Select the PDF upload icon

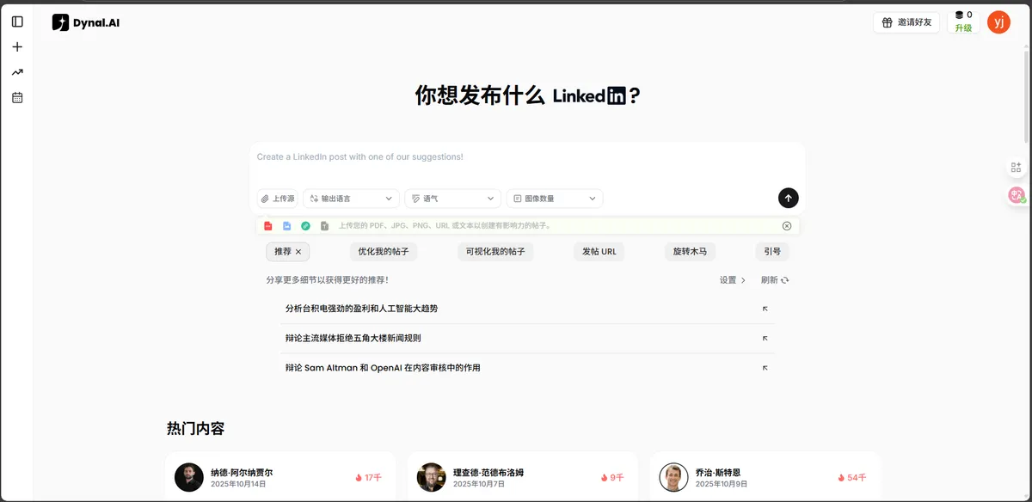click(267, 225)
